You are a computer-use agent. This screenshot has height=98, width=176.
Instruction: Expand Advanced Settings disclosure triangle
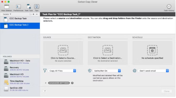pos(46,83)
